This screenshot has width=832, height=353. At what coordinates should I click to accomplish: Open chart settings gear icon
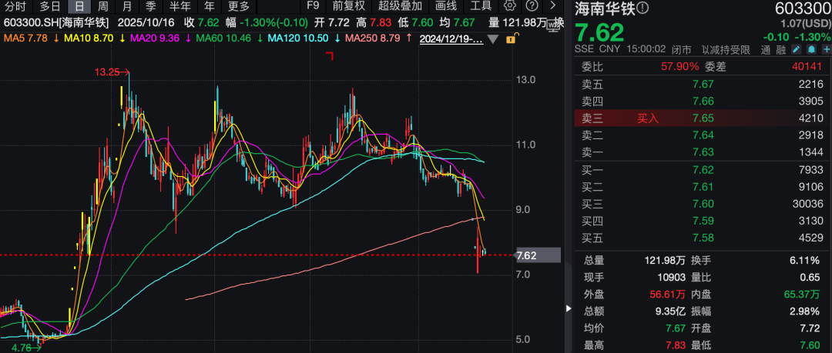[509, 5]
